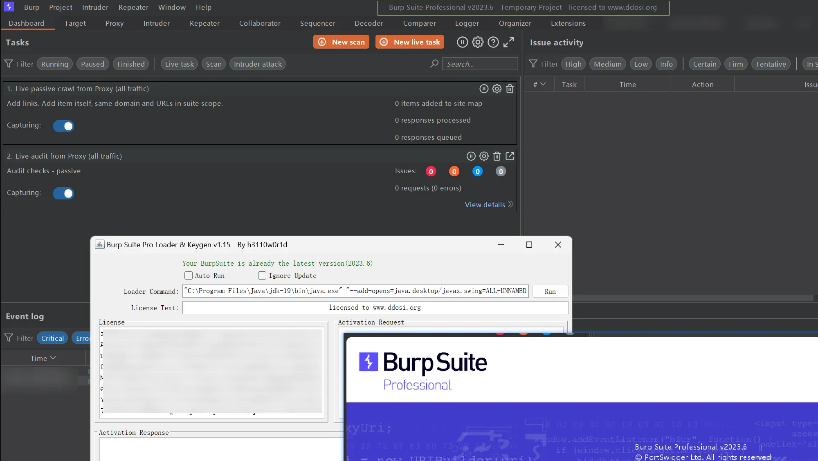Viewport: 818px width, 461px height.
Task: Click the red high-severity issue count badge
Action: pos(431,172)
